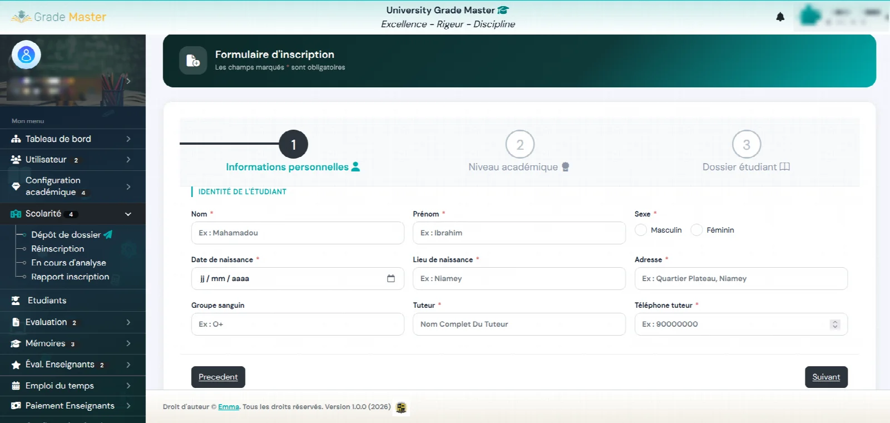This screenshot has width=890, height=423.
Task: Focus the Prénom input field
Action: click(x=519, y=233)
